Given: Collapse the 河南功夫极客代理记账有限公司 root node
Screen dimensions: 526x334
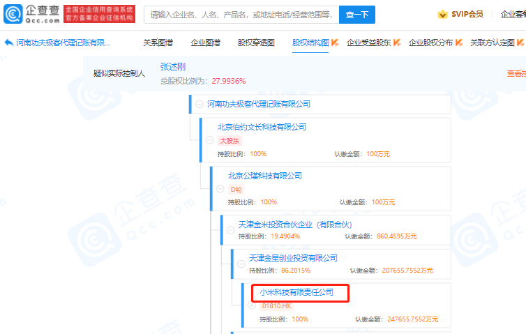Looking at the screenshot, I should [x=200, y=105].
